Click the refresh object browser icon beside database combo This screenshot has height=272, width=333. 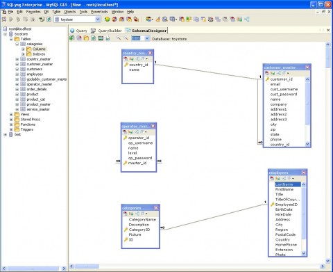pos(49,19)
